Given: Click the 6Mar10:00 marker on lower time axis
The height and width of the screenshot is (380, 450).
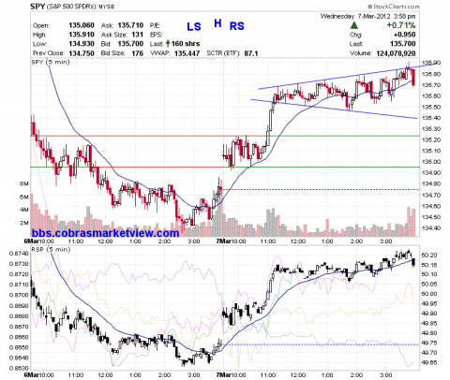Looking at the screenshot, I should point(38,374).
